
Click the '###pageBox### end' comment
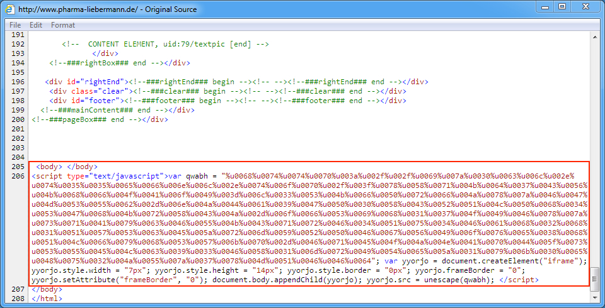click(x=87, y=119)
